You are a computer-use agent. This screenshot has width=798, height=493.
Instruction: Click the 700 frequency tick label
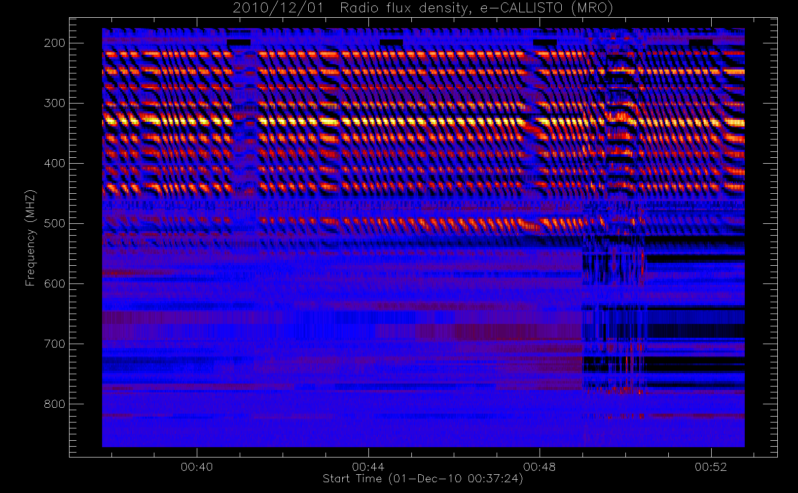tap(54, 344)
